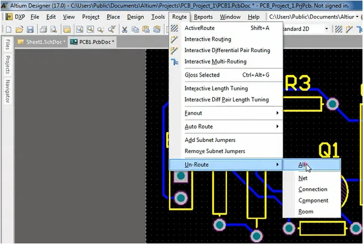The image size is (363, 244).
Task: Choose Un-Route Component
Action: pos(312,200)
